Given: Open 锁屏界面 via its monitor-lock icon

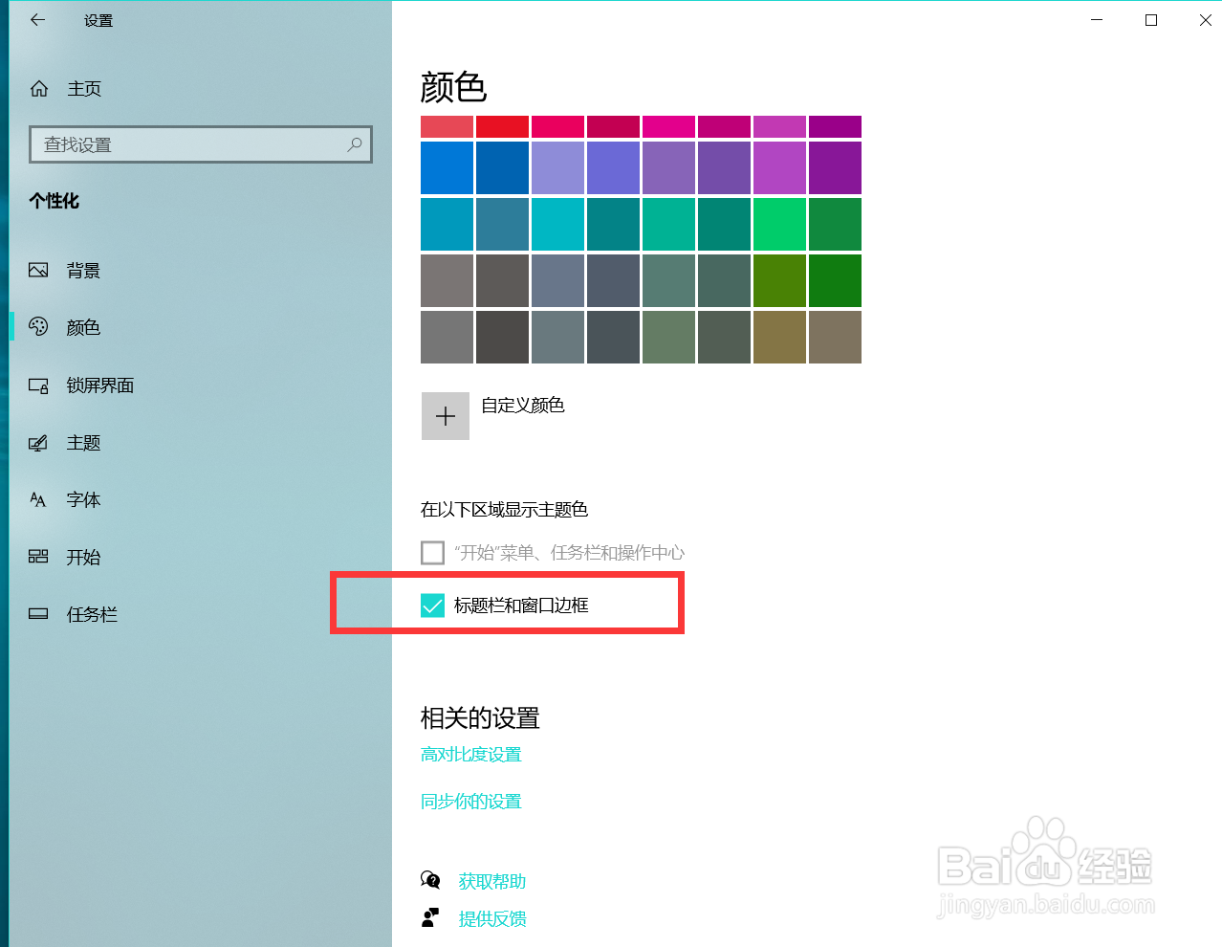Looking at the screenshot, I should coord(38,385).
